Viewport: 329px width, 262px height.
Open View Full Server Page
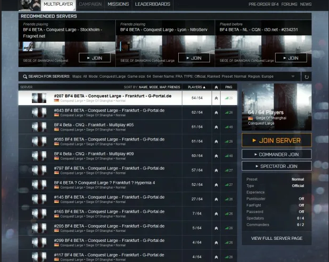point(277,238)
